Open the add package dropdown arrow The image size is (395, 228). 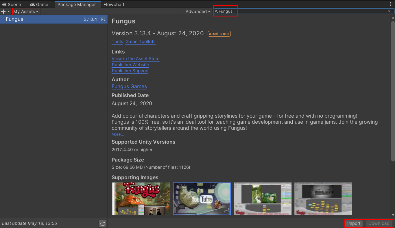tap(9, 12)
